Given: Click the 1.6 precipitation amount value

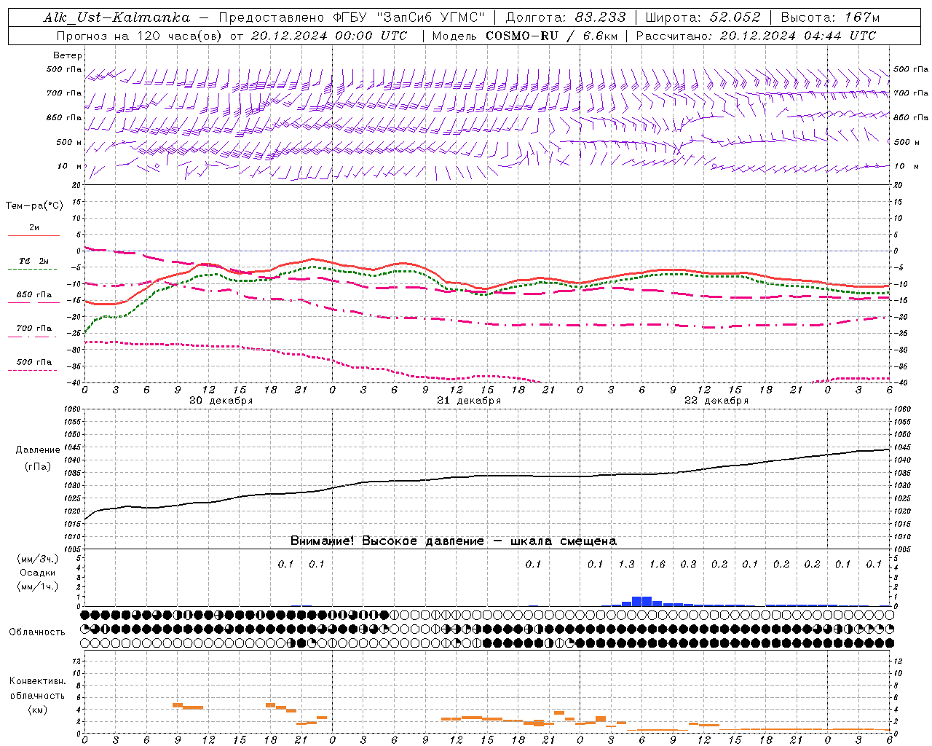Looking at the screenshot, I should tap(657, 564).
